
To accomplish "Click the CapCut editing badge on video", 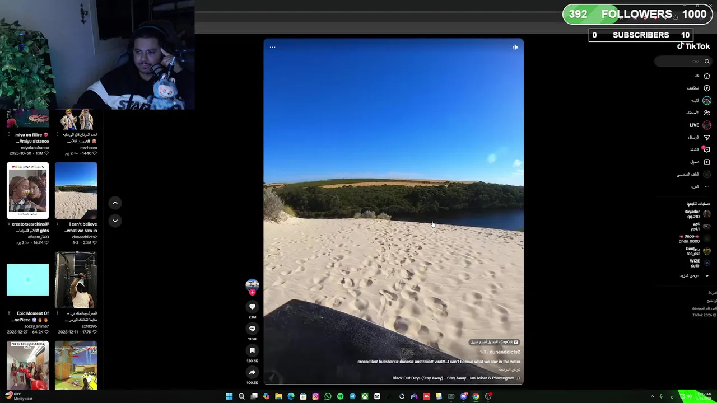I will tap(495, 342).
